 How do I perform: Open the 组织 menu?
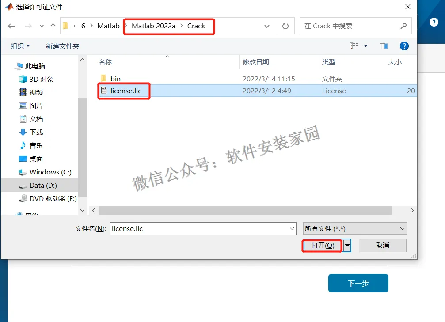pyautogui.click(x=20, y=46)
